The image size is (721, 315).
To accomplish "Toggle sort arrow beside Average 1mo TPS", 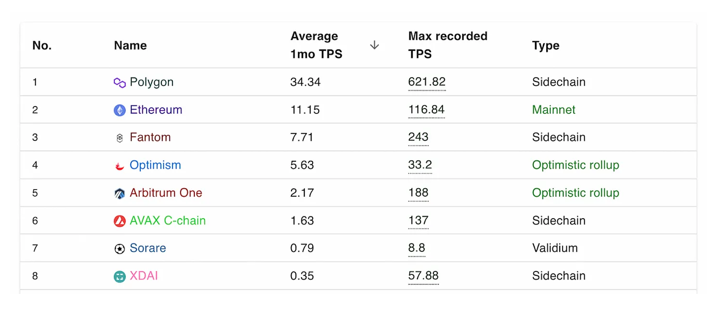I will [374, 45].
